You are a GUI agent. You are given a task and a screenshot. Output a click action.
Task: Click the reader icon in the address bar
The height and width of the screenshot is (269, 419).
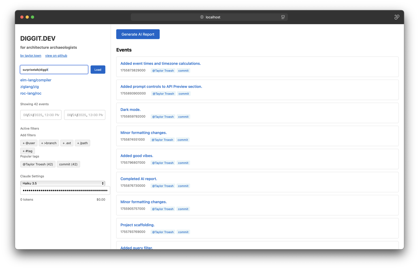(283, 17)
